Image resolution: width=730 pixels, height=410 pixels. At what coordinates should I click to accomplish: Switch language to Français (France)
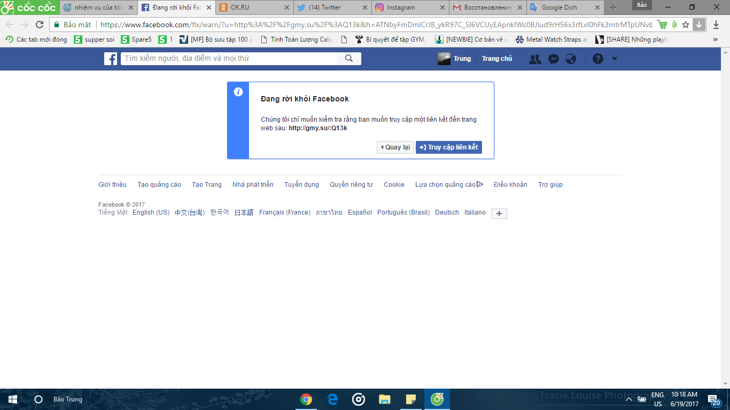click(x=285, y=212)
